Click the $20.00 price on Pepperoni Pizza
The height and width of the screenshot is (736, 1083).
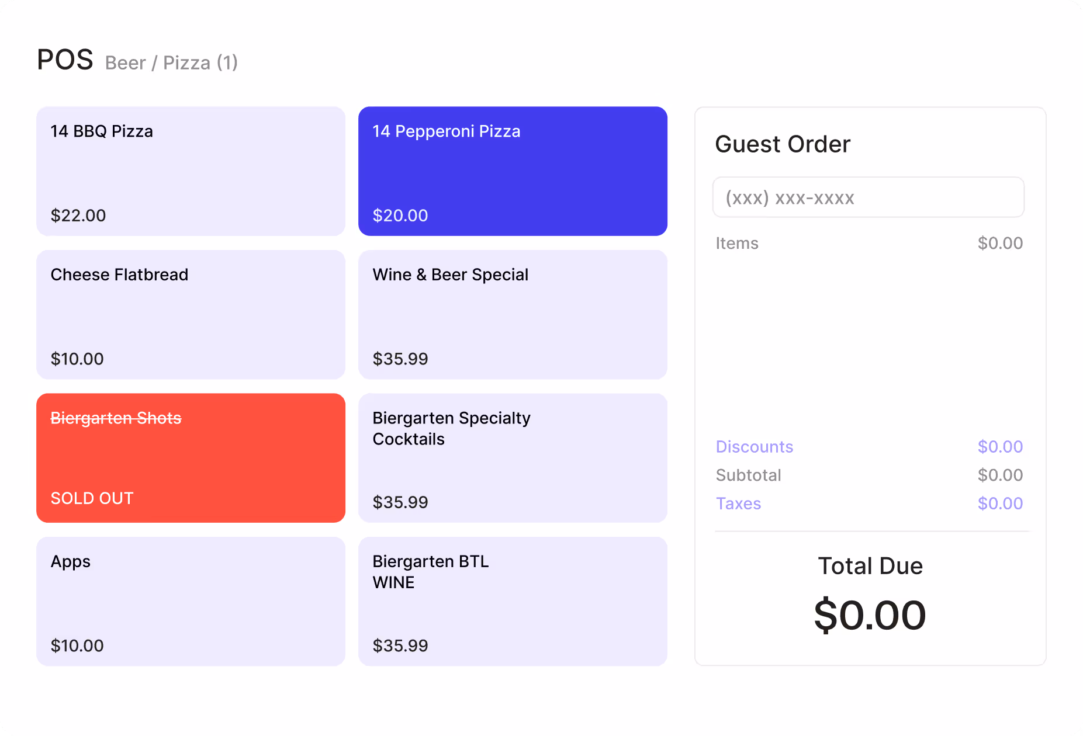click(x=400, y=216)
